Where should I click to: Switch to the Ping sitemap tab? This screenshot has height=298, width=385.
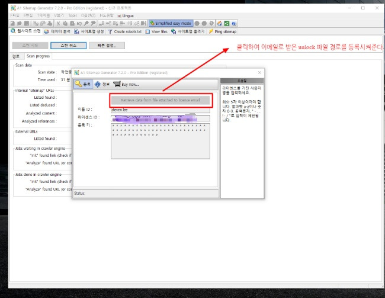point(223,31)
